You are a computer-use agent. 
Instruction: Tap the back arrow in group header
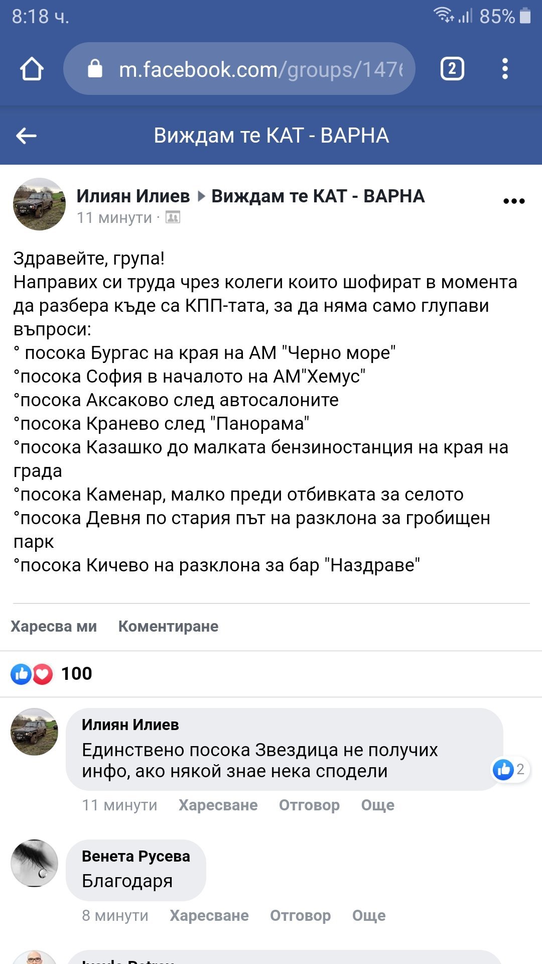coord(26,136)
